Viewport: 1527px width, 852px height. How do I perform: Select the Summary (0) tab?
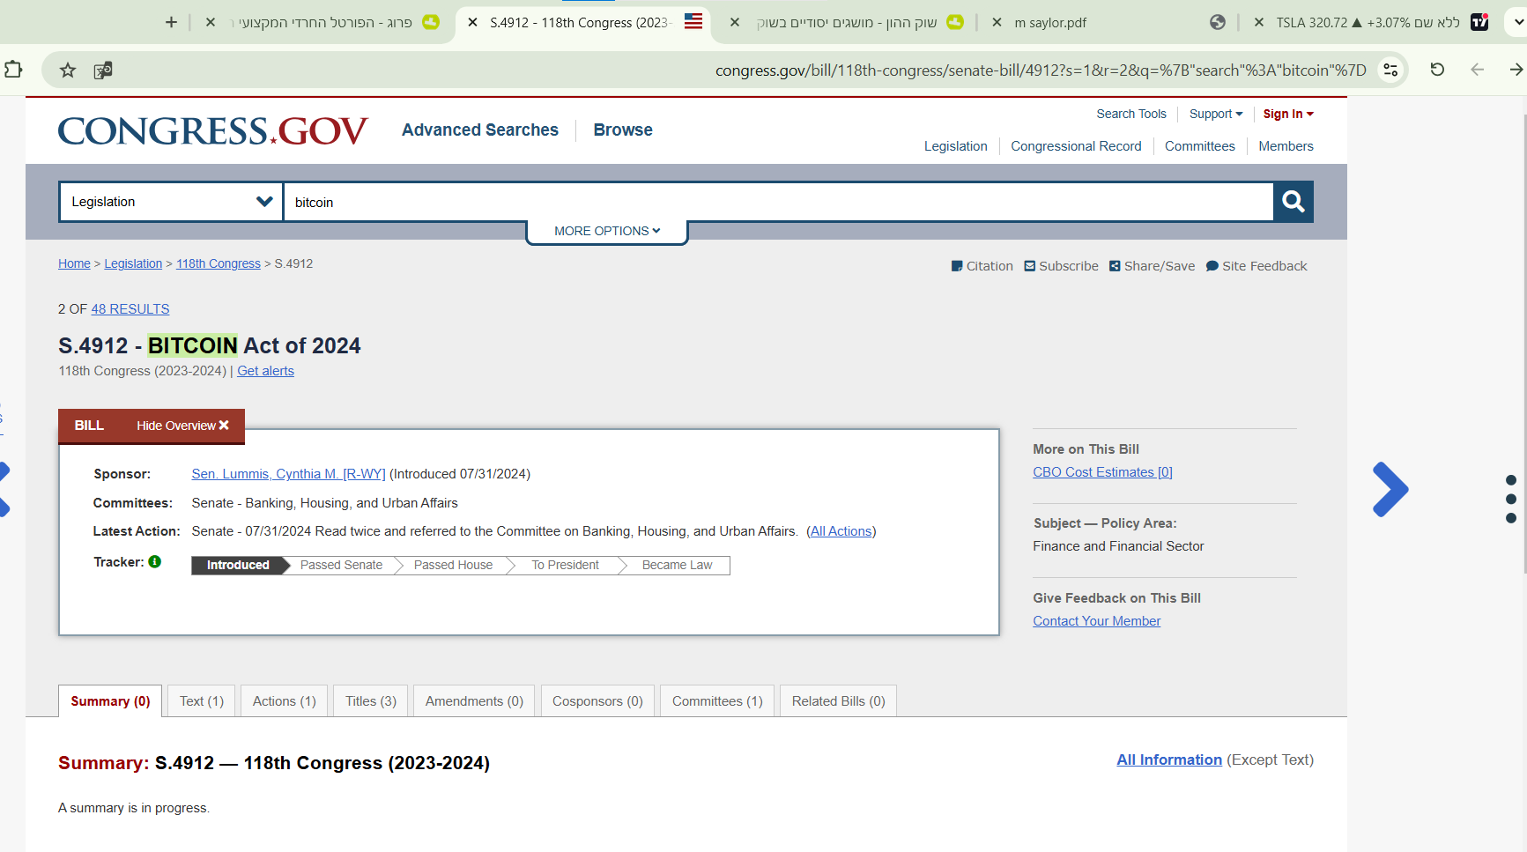tap(110, 701)
